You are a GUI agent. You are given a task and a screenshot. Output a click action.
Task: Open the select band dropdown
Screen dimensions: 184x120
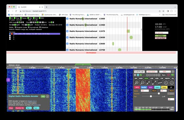tap(152, 72)
